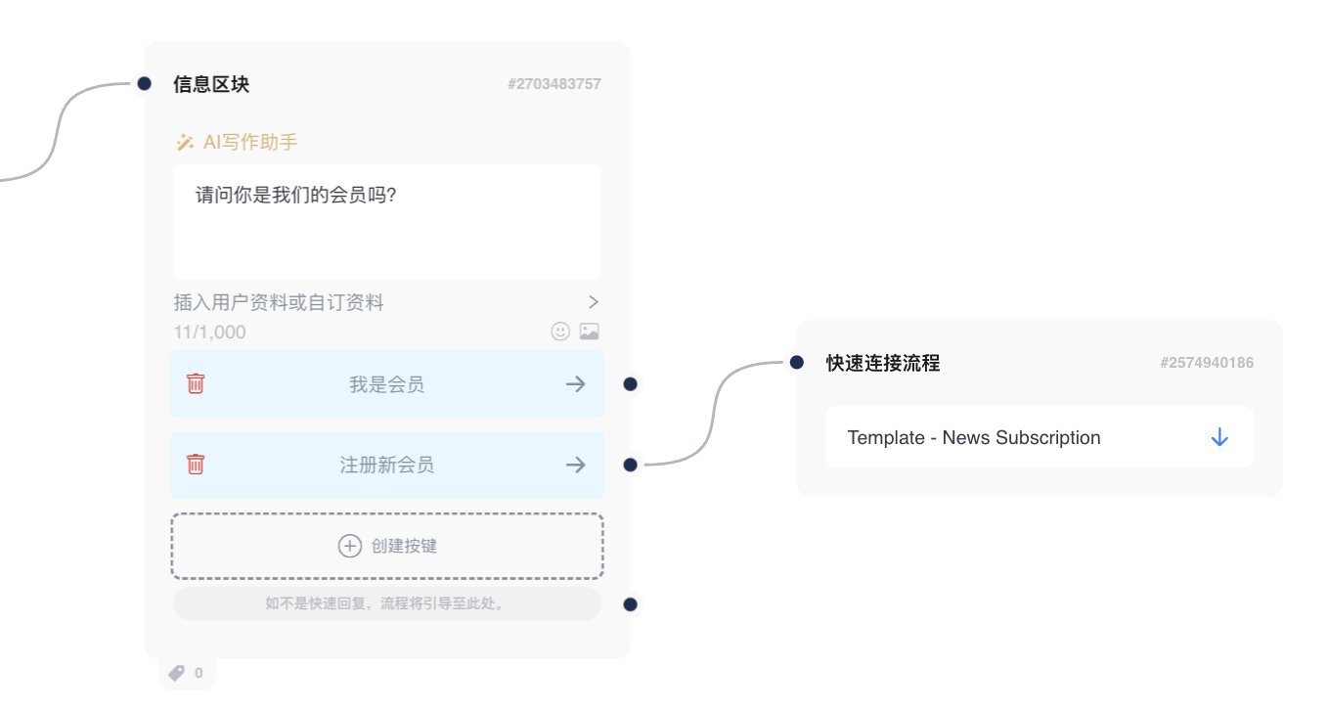Click the output connector dot beside 我是会员
1328x712 pixels.
pos(631,384)
